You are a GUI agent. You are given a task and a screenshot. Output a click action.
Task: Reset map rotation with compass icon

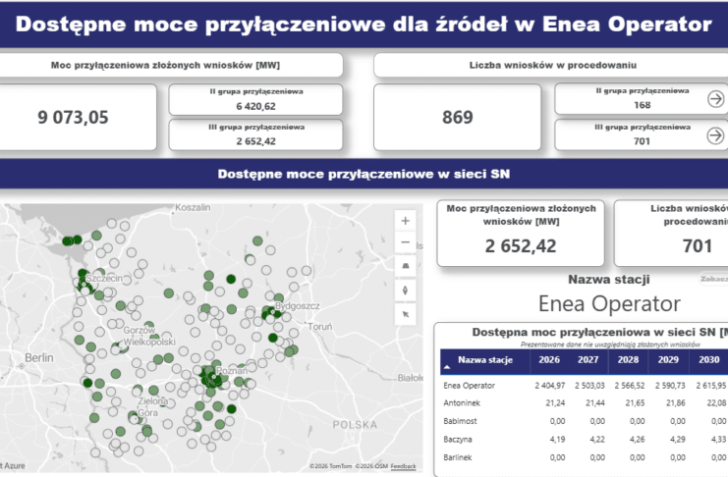click(406, 291)
